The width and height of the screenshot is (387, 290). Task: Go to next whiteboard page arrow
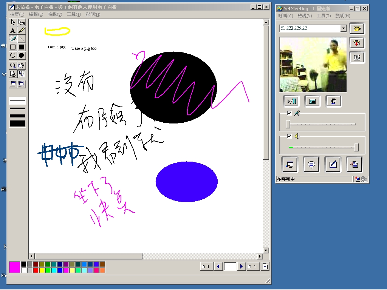(x=241, y=267)
